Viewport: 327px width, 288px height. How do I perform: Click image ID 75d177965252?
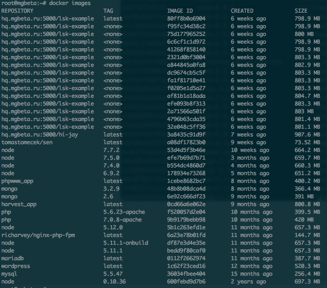click(186, 34)
